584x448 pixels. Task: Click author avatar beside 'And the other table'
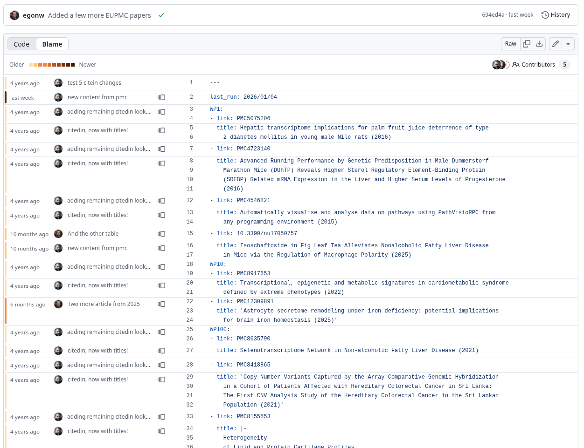(x=58, y=234)
